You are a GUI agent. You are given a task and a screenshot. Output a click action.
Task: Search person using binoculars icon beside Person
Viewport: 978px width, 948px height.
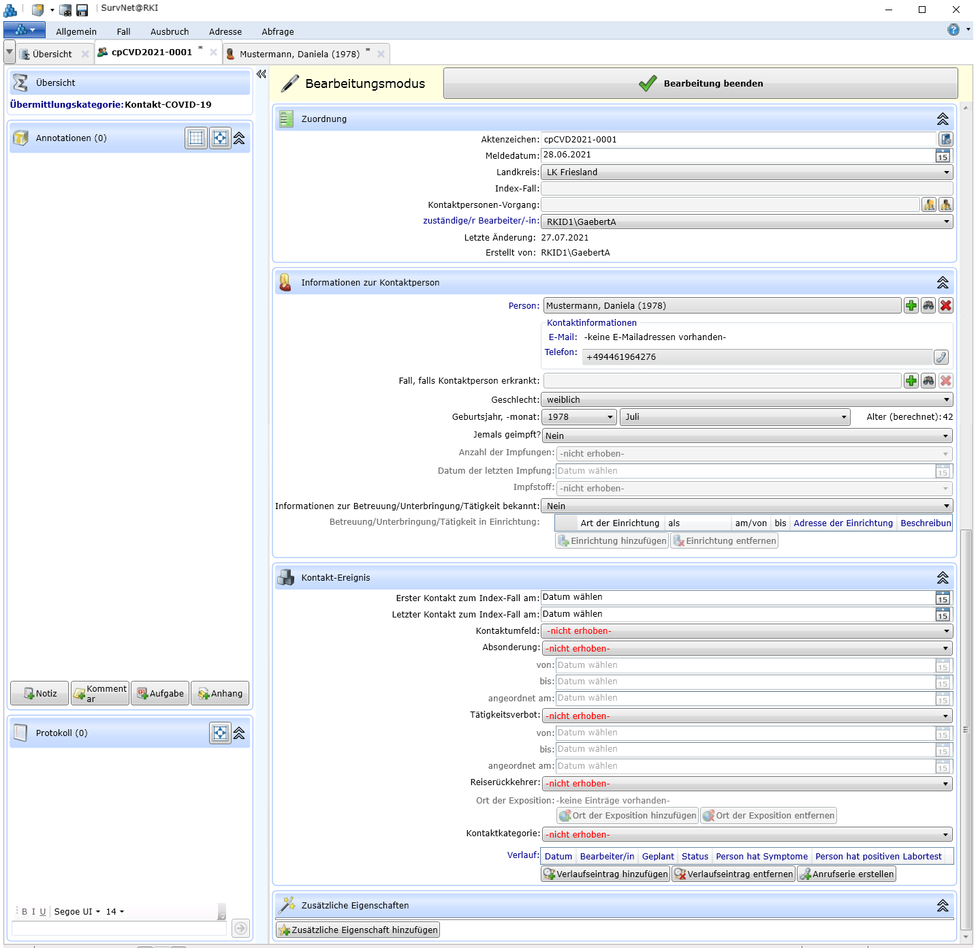coord(928,306)
